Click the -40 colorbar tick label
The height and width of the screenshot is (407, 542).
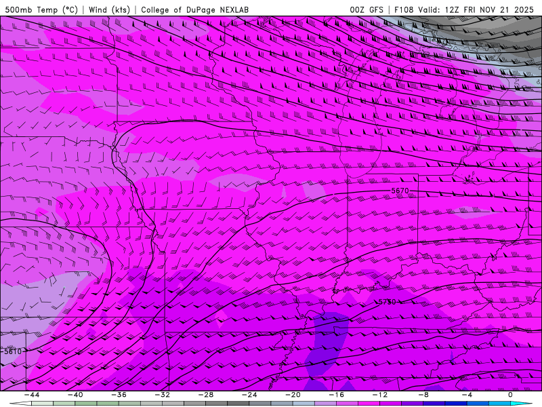click(x=75, y=395)
